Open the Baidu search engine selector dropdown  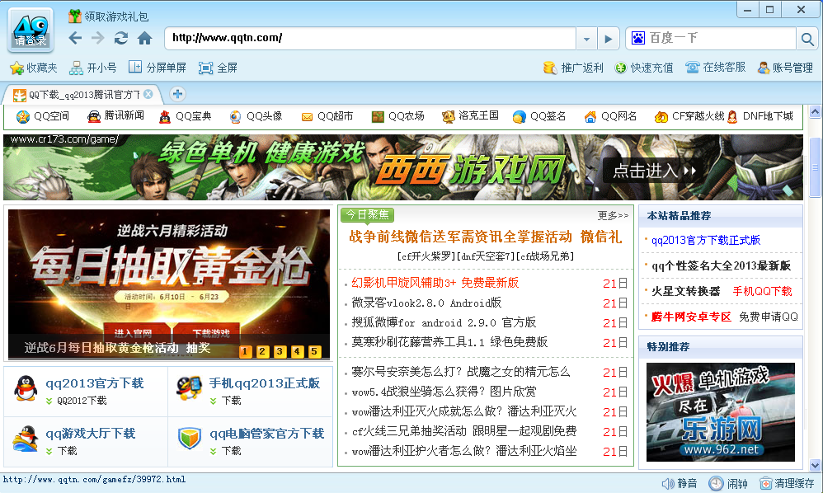tap(637, 38)
